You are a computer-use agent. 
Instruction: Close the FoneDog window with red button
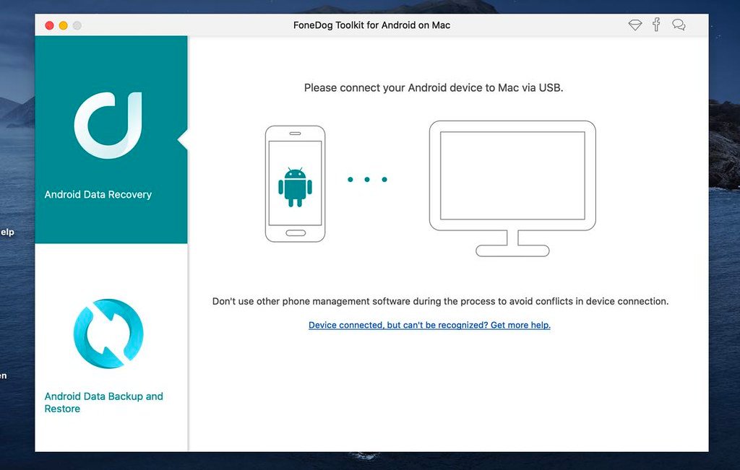click(x=49, y=25)
